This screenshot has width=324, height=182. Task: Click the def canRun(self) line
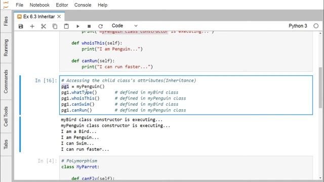[x=93, y=61]
